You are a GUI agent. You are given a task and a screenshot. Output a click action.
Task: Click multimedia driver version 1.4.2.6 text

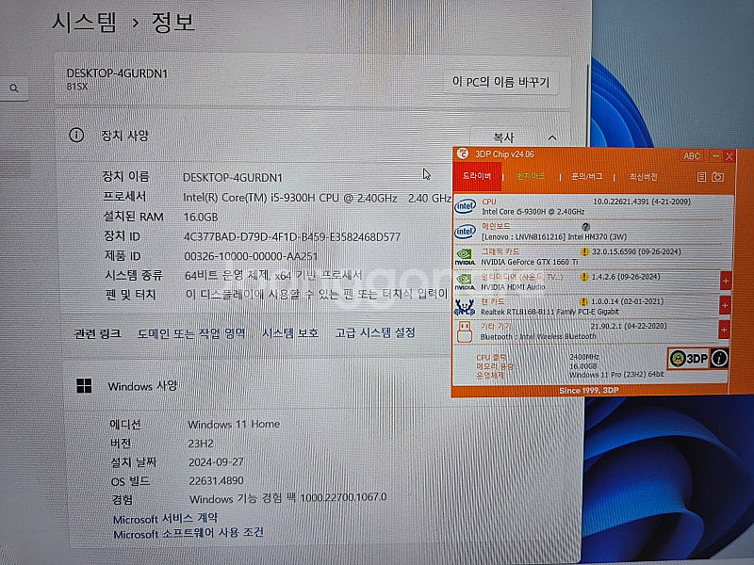tap(626, 277)
